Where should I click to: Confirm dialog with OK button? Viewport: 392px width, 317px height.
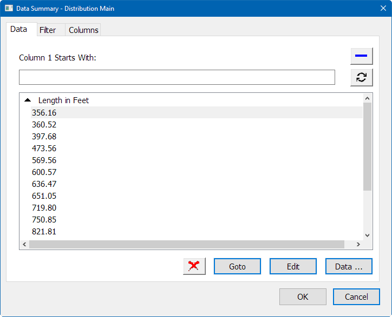pos(303,296)
